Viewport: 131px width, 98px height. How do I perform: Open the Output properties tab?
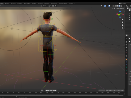(126, 45)
